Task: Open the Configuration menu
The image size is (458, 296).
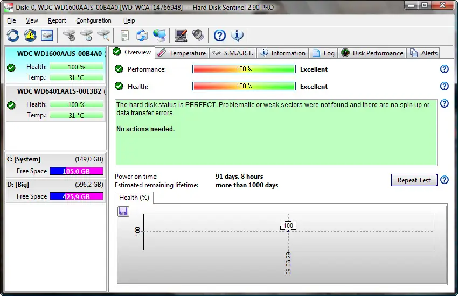Action: point(93,20)
